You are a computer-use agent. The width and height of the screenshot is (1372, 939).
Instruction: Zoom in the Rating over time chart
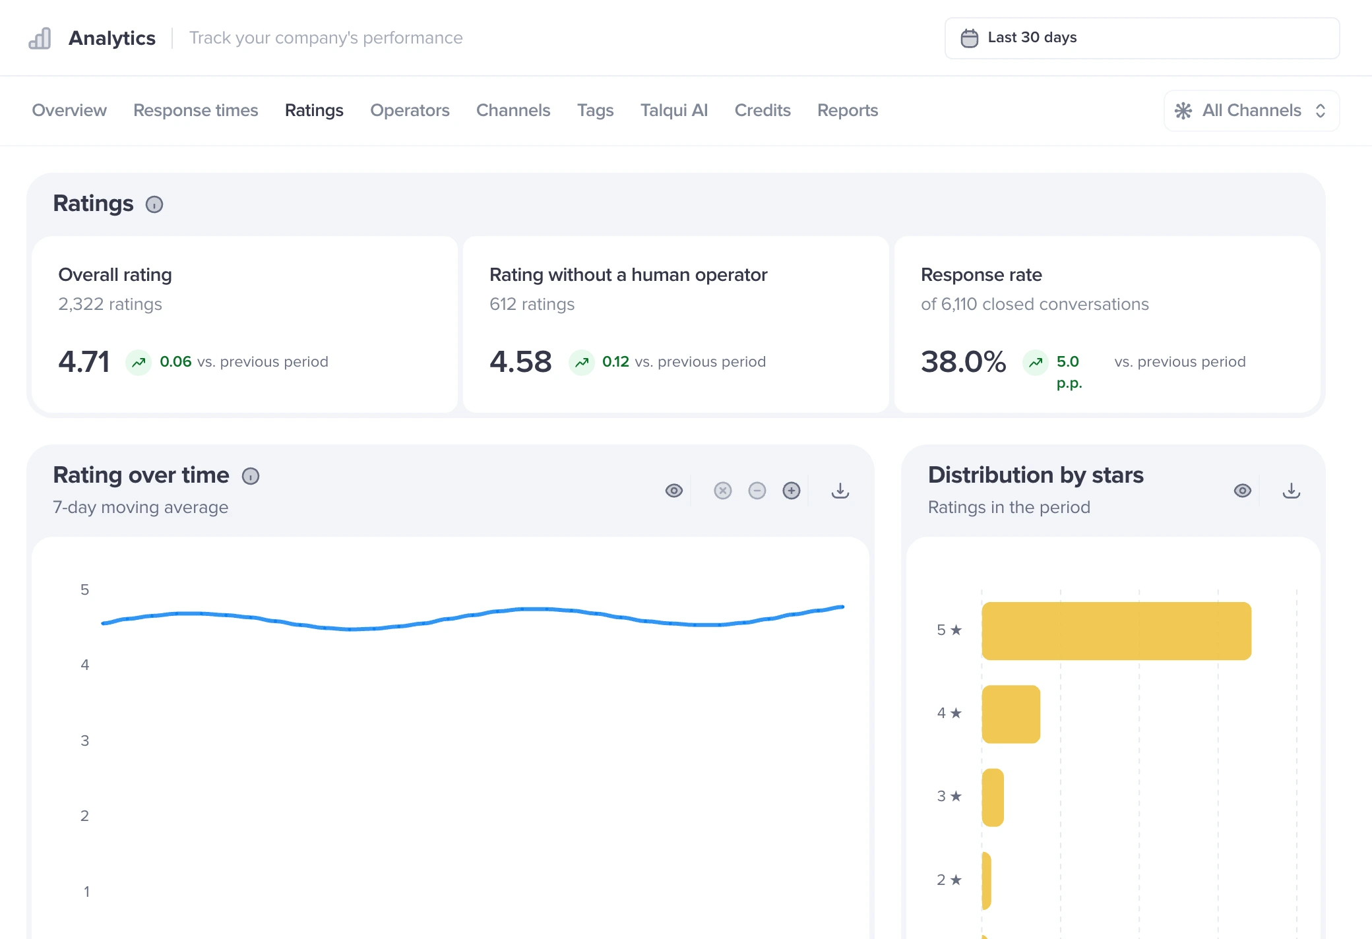point(792,491)
